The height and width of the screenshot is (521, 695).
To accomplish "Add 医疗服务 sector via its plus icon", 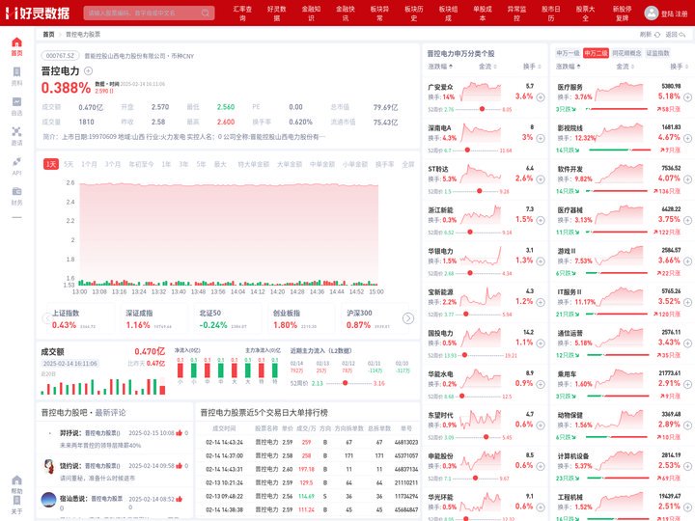I will click(687, 97).
